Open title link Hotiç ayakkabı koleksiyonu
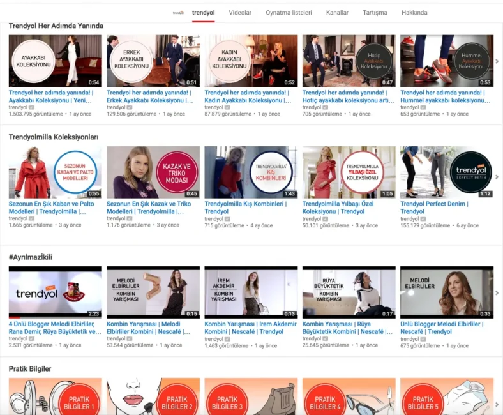This screenshot has height=415, width=503. 349,96
